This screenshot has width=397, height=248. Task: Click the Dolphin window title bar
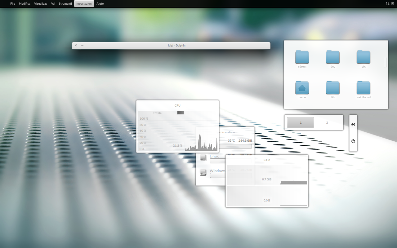tap(171, 46)
